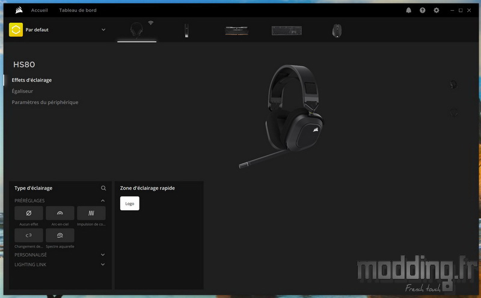Open Effets d'éclairage section

pos(32,80)
